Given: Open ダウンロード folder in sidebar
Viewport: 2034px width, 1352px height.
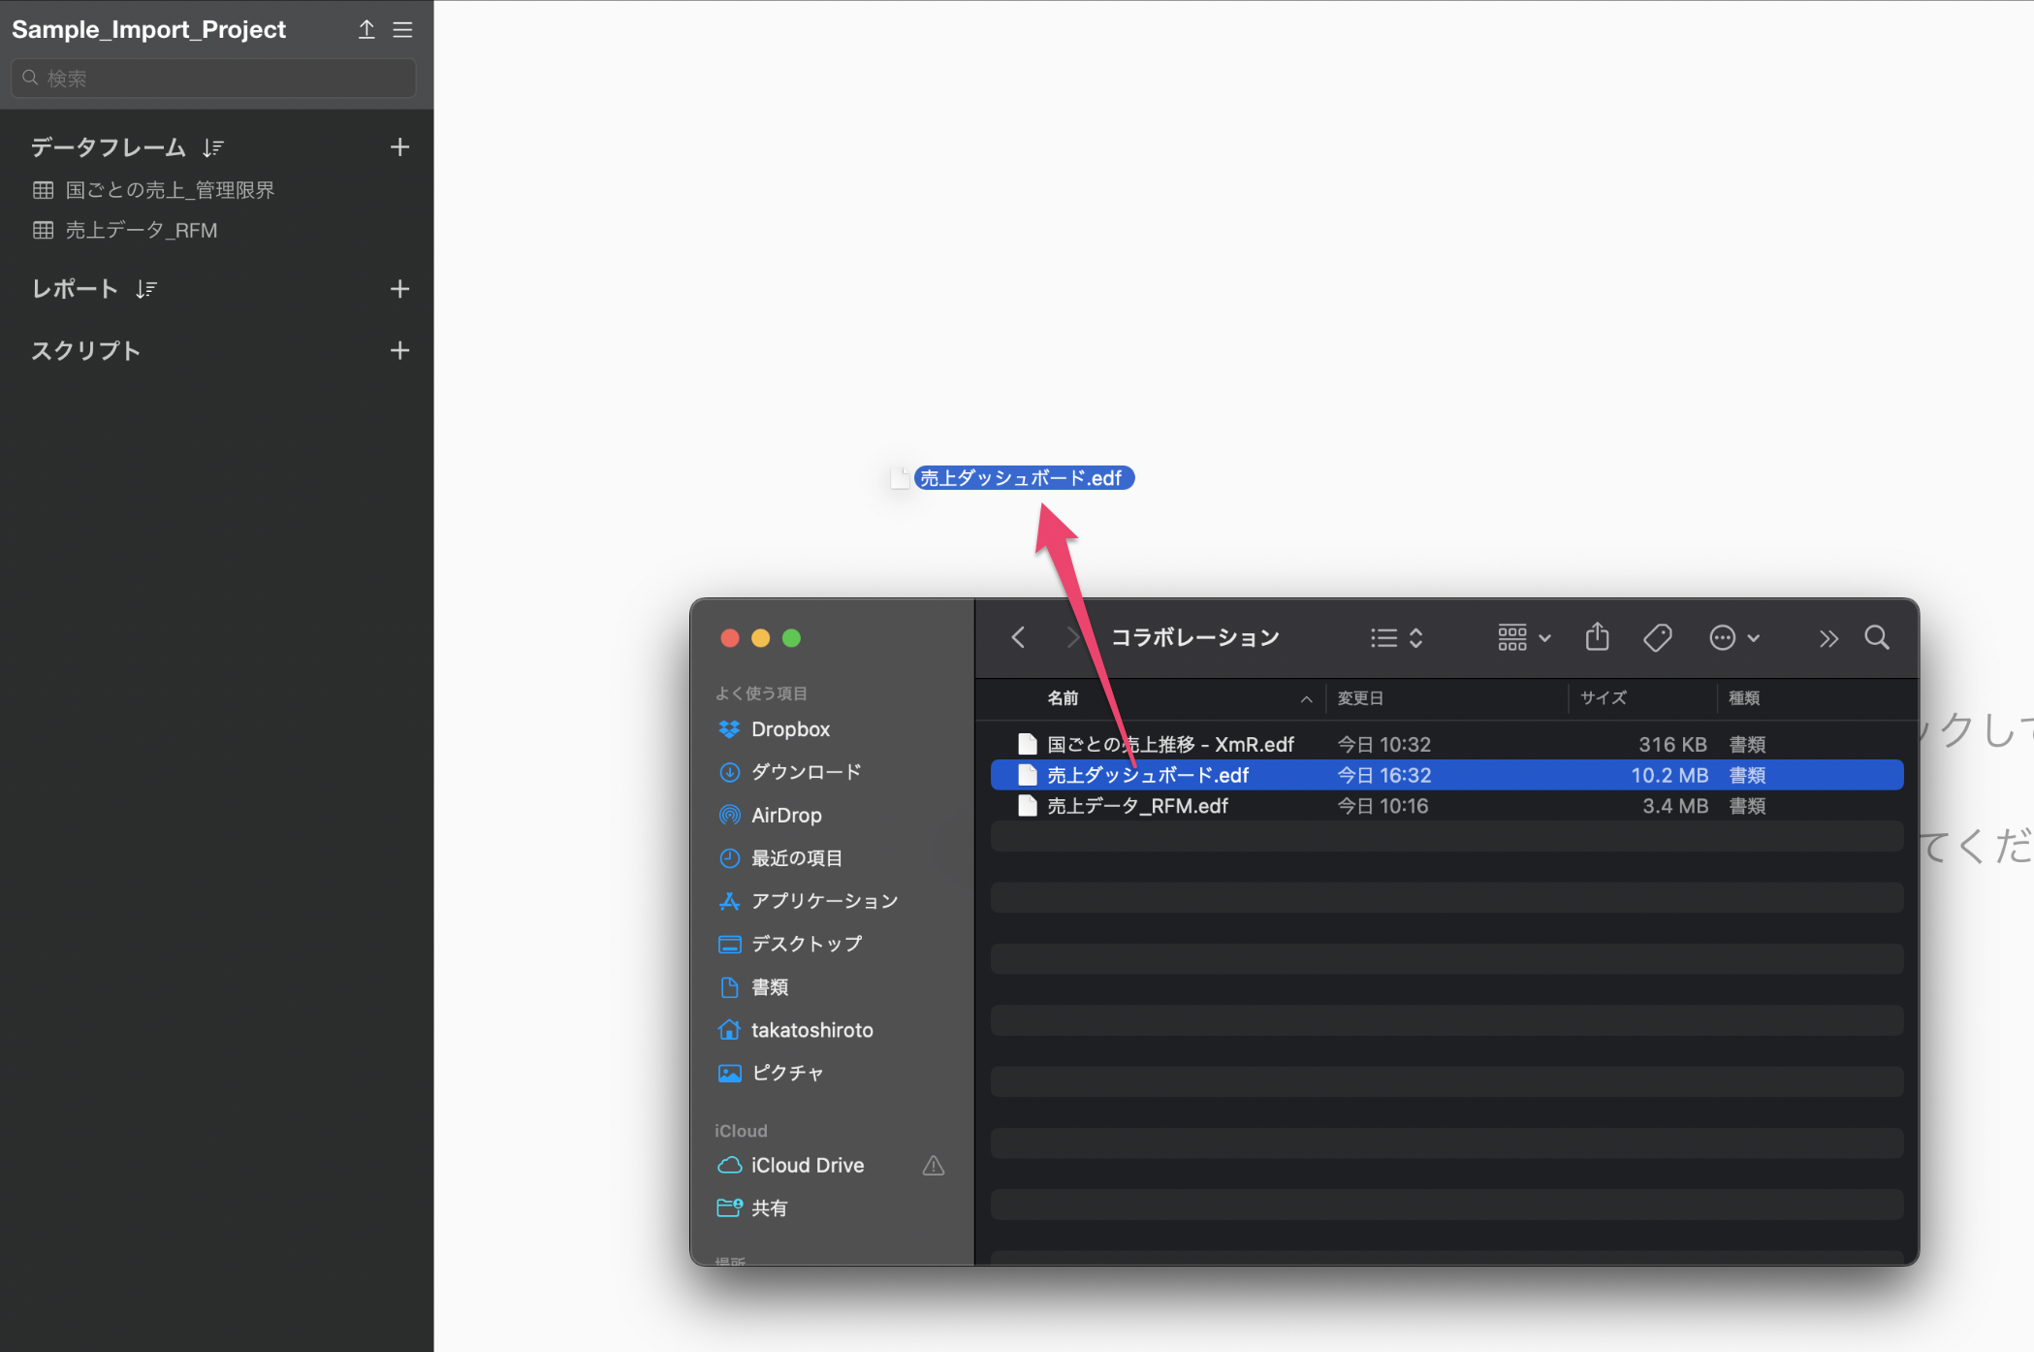Looking at the screenshot, I should point(806,772).
